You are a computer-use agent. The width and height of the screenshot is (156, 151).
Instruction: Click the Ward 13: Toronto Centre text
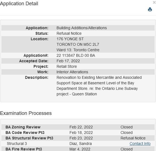tap(78, 50)
